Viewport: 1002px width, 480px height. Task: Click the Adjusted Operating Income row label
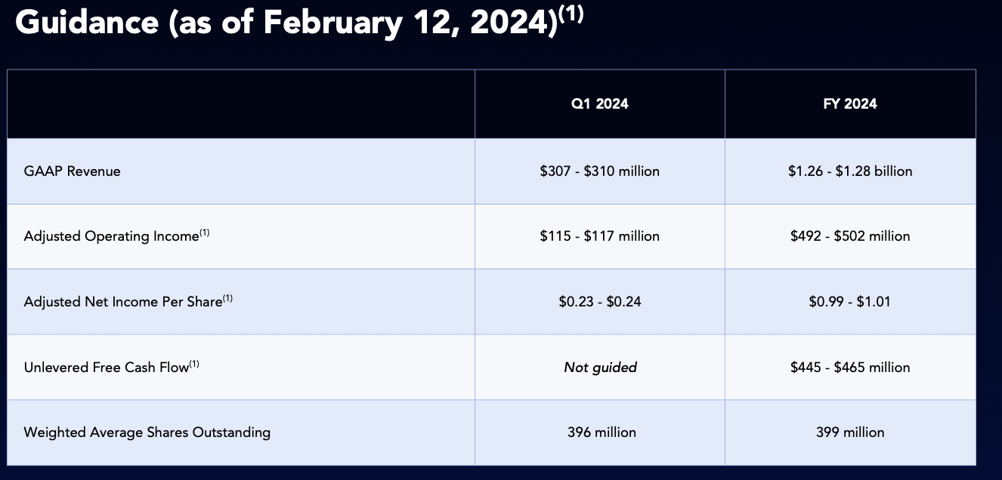click(x=112, y=236)
